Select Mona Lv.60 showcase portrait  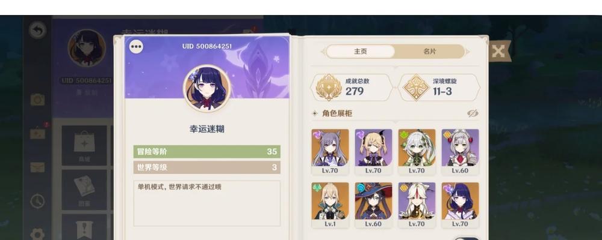pyautogui.click(x=373, y=205)
